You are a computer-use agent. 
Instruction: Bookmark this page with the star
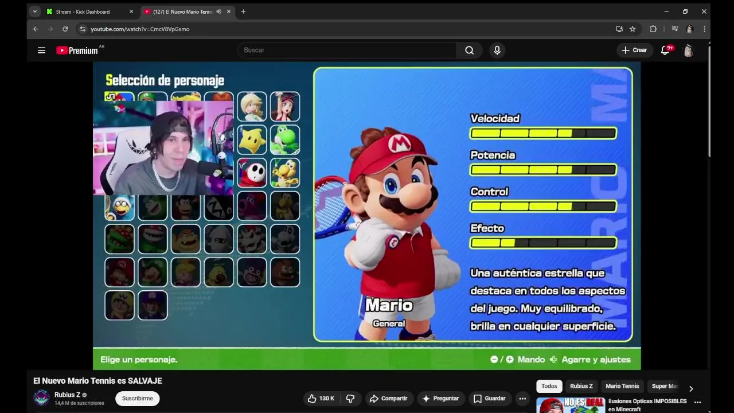633,29
